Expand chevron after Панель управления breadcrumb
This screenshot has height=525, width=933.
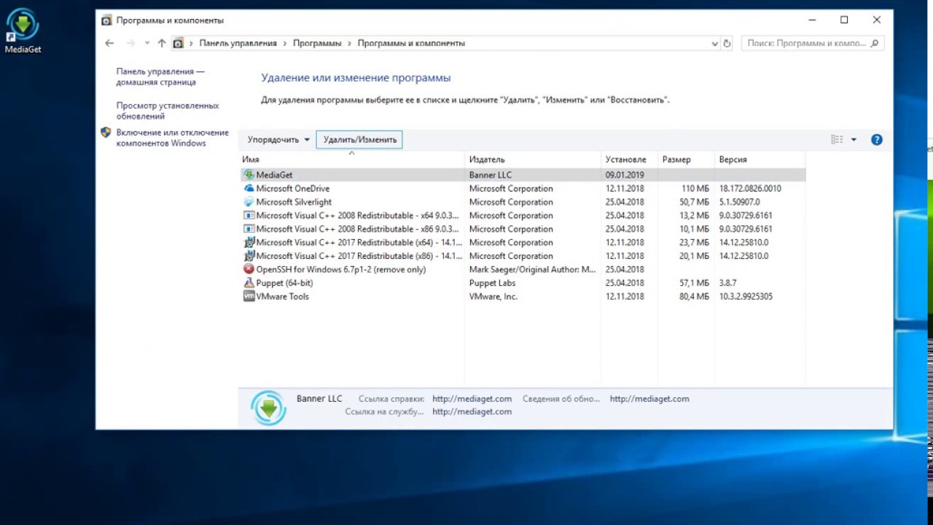285,43
